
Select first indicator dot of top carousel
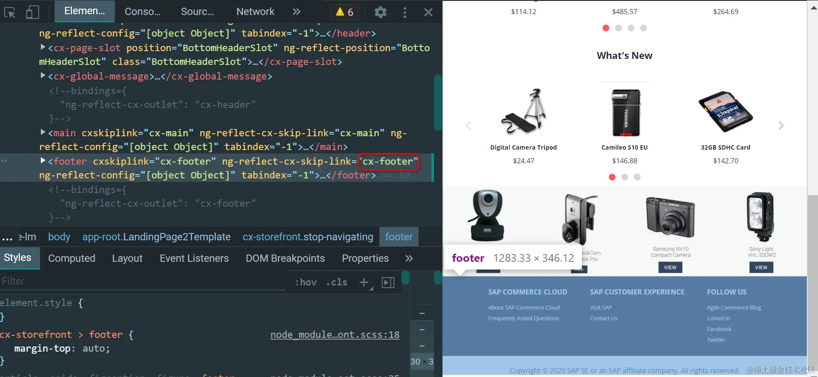click(x=606, y=28)
